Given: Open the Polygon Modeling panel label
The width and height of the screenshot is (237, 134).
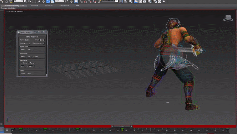Looking at the screenshot, I should click(x=8, y=8).
